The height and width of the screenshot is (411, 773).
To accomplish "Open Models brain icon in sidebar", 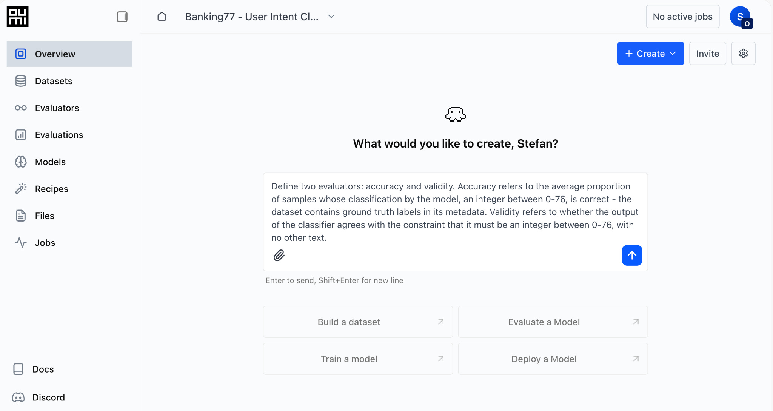I will (21, 162).
